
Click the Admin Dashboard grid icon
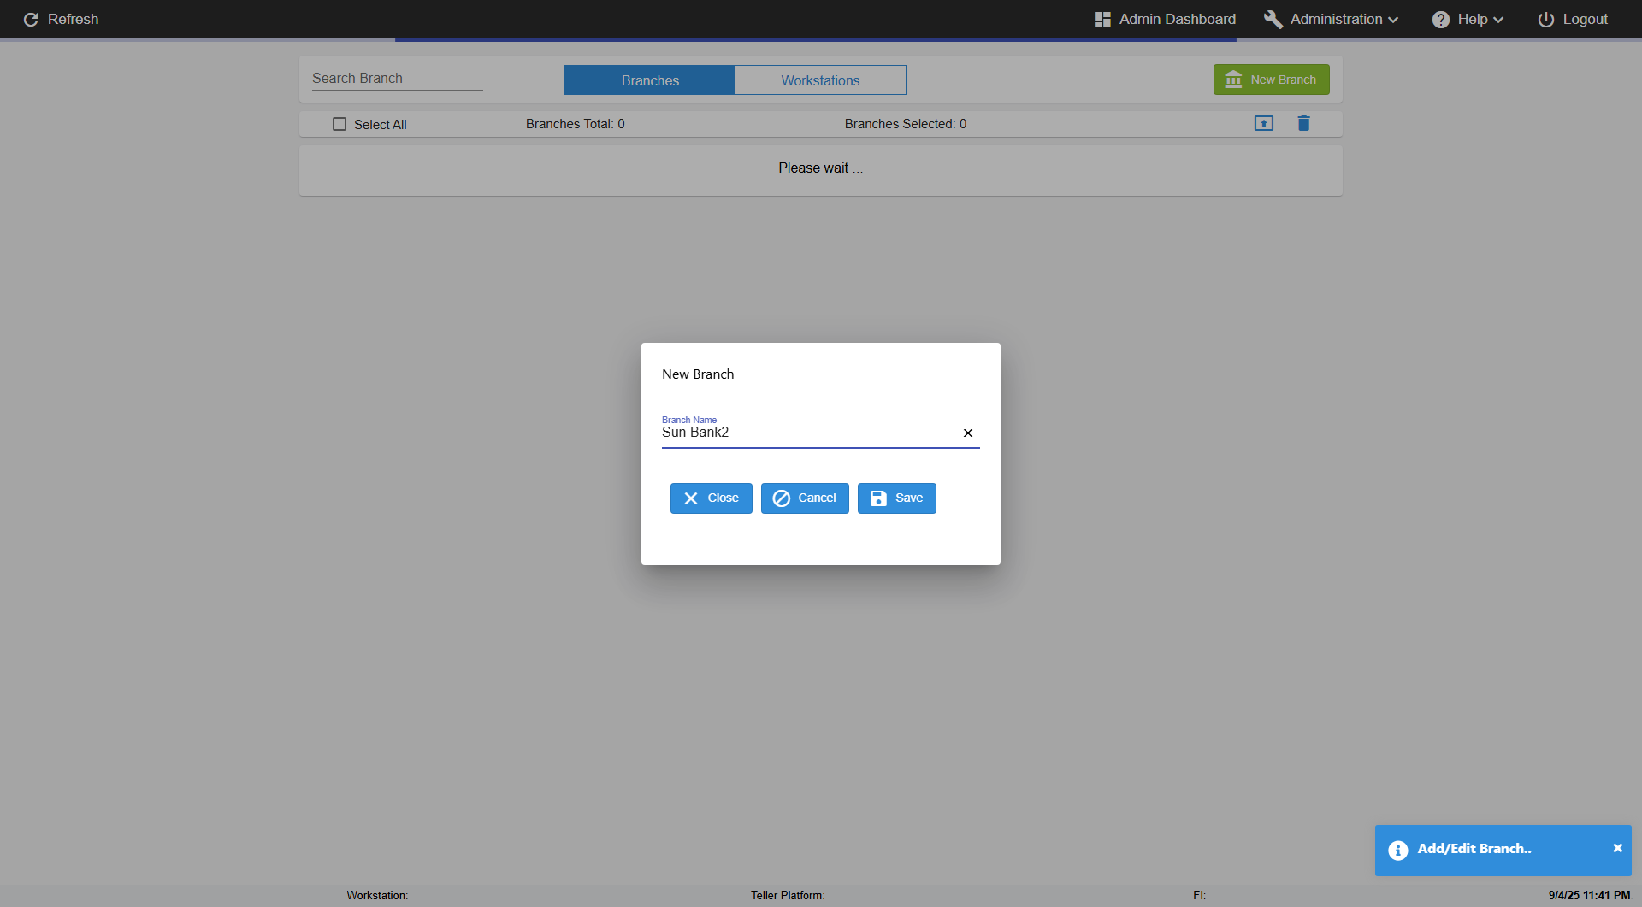pos(1102,19)
